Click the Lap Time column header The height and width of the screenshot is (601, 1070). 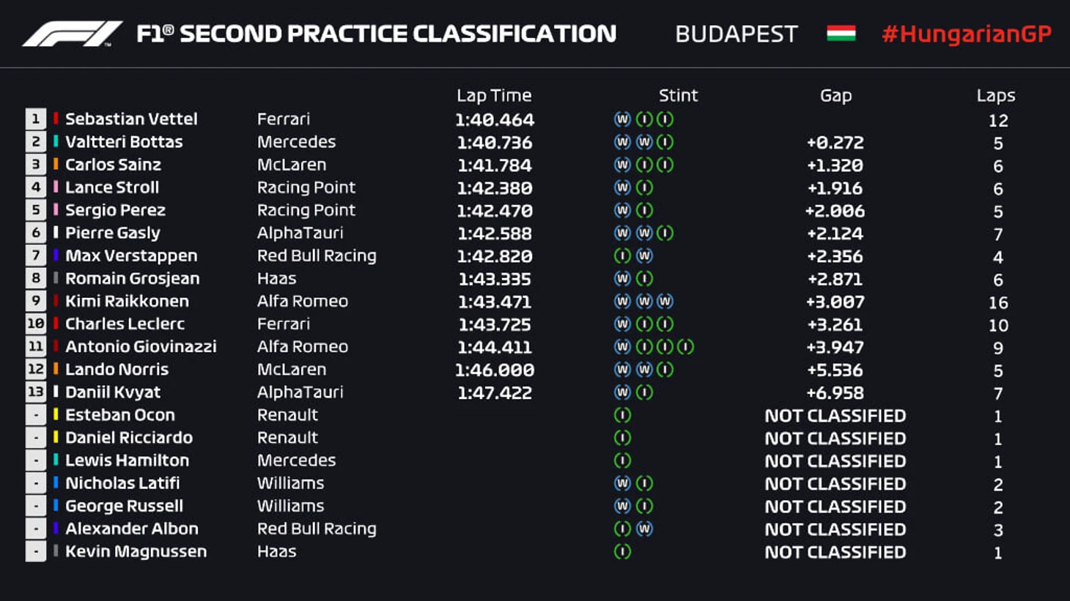(494, 95)
